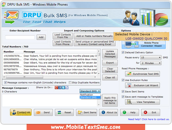Click inside the message composer text area
This screenshot has height=130, width=172.
click(x=50, y=100)
